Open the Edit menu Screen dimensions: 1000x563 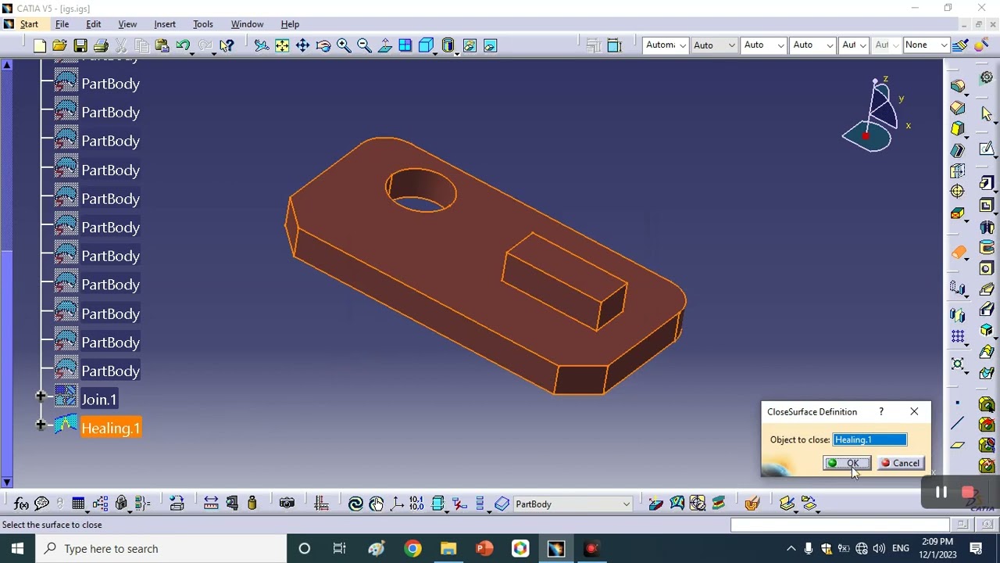pos(93,24)
